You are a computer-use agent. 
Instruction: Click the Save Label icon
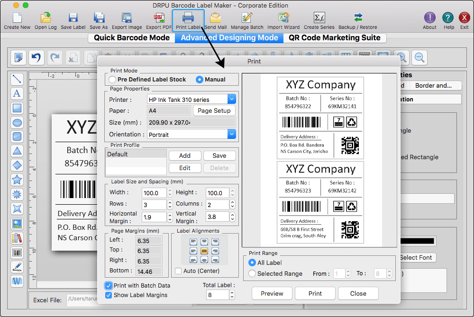73,21
